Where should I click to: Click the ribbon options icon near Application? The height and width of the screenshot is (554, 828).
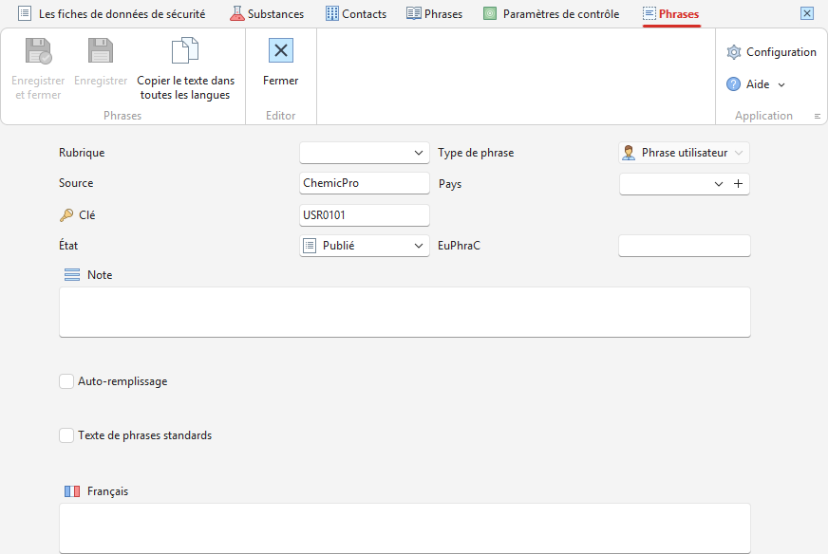pyautogui.click(x=818, y=116)
